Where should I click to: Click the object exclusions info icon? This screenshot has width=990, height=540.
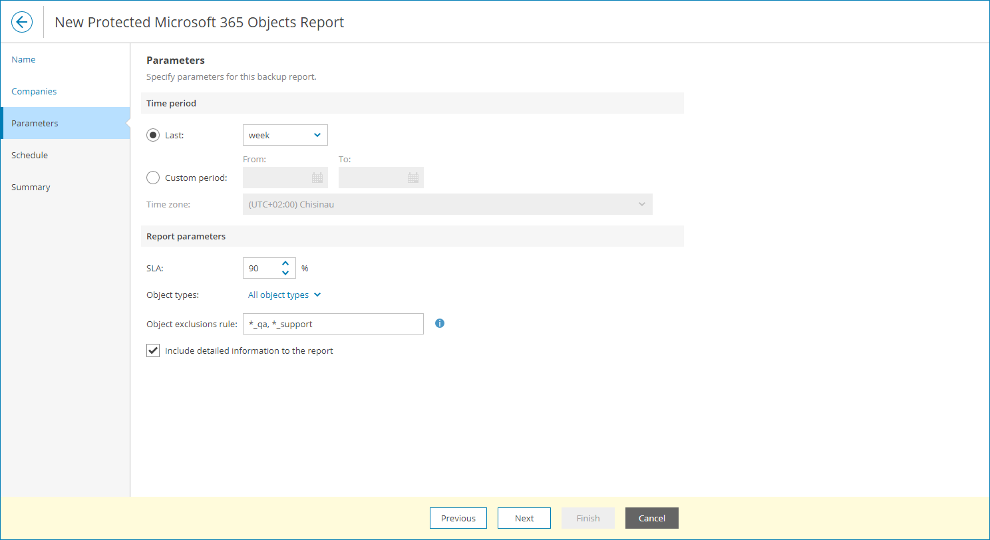point(440,323)
